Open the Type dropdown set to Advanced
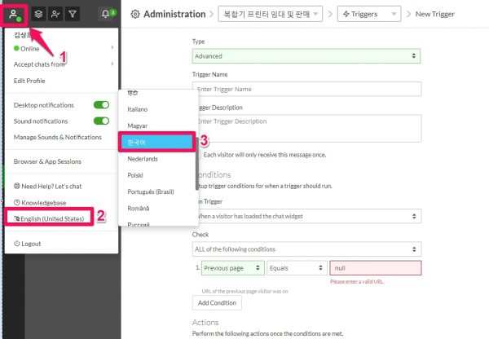Image resolution: width=489 pixels, height=339 pixels. [x=306, y=56]
